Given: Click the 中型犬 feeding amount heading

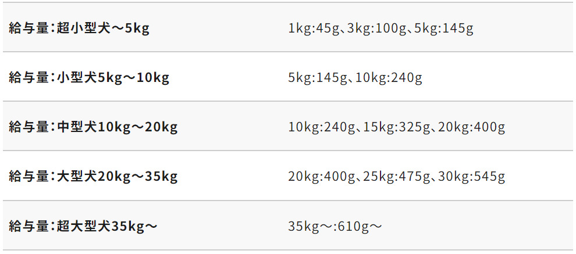Looking at the screenshot, I should 77,127.
